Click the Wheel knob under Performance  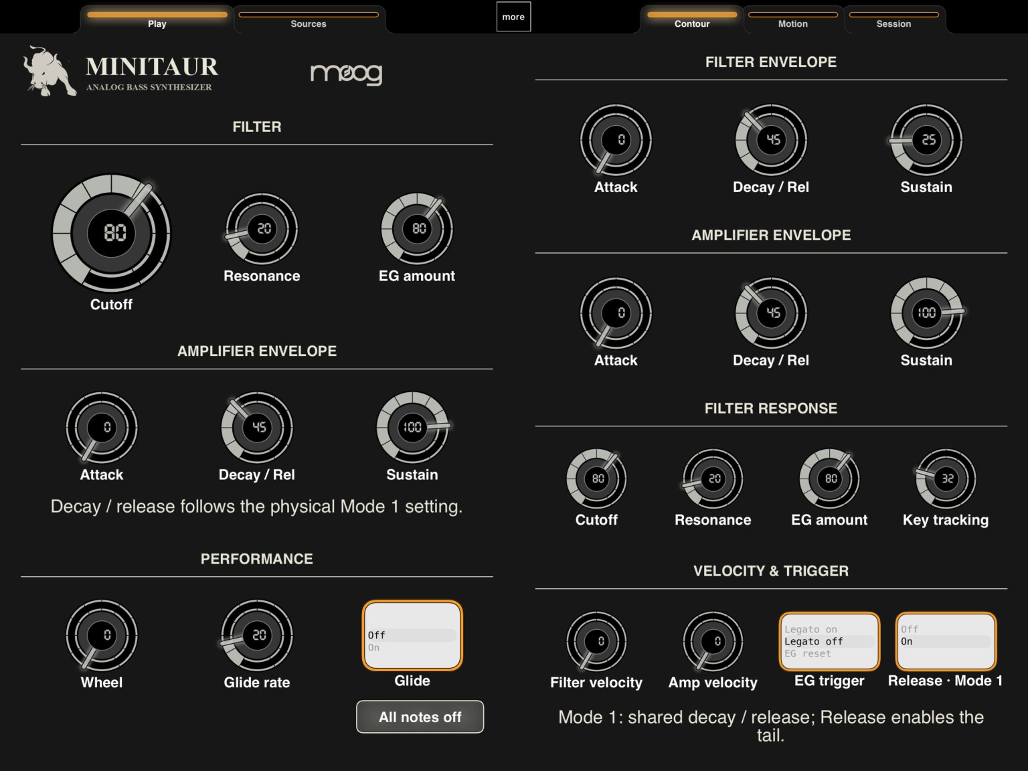102,635
